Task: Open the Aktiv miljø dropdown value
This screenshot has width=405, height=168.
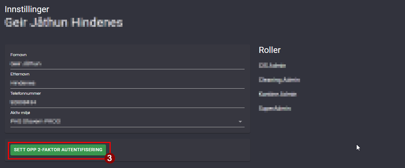Action: (122, 122)
